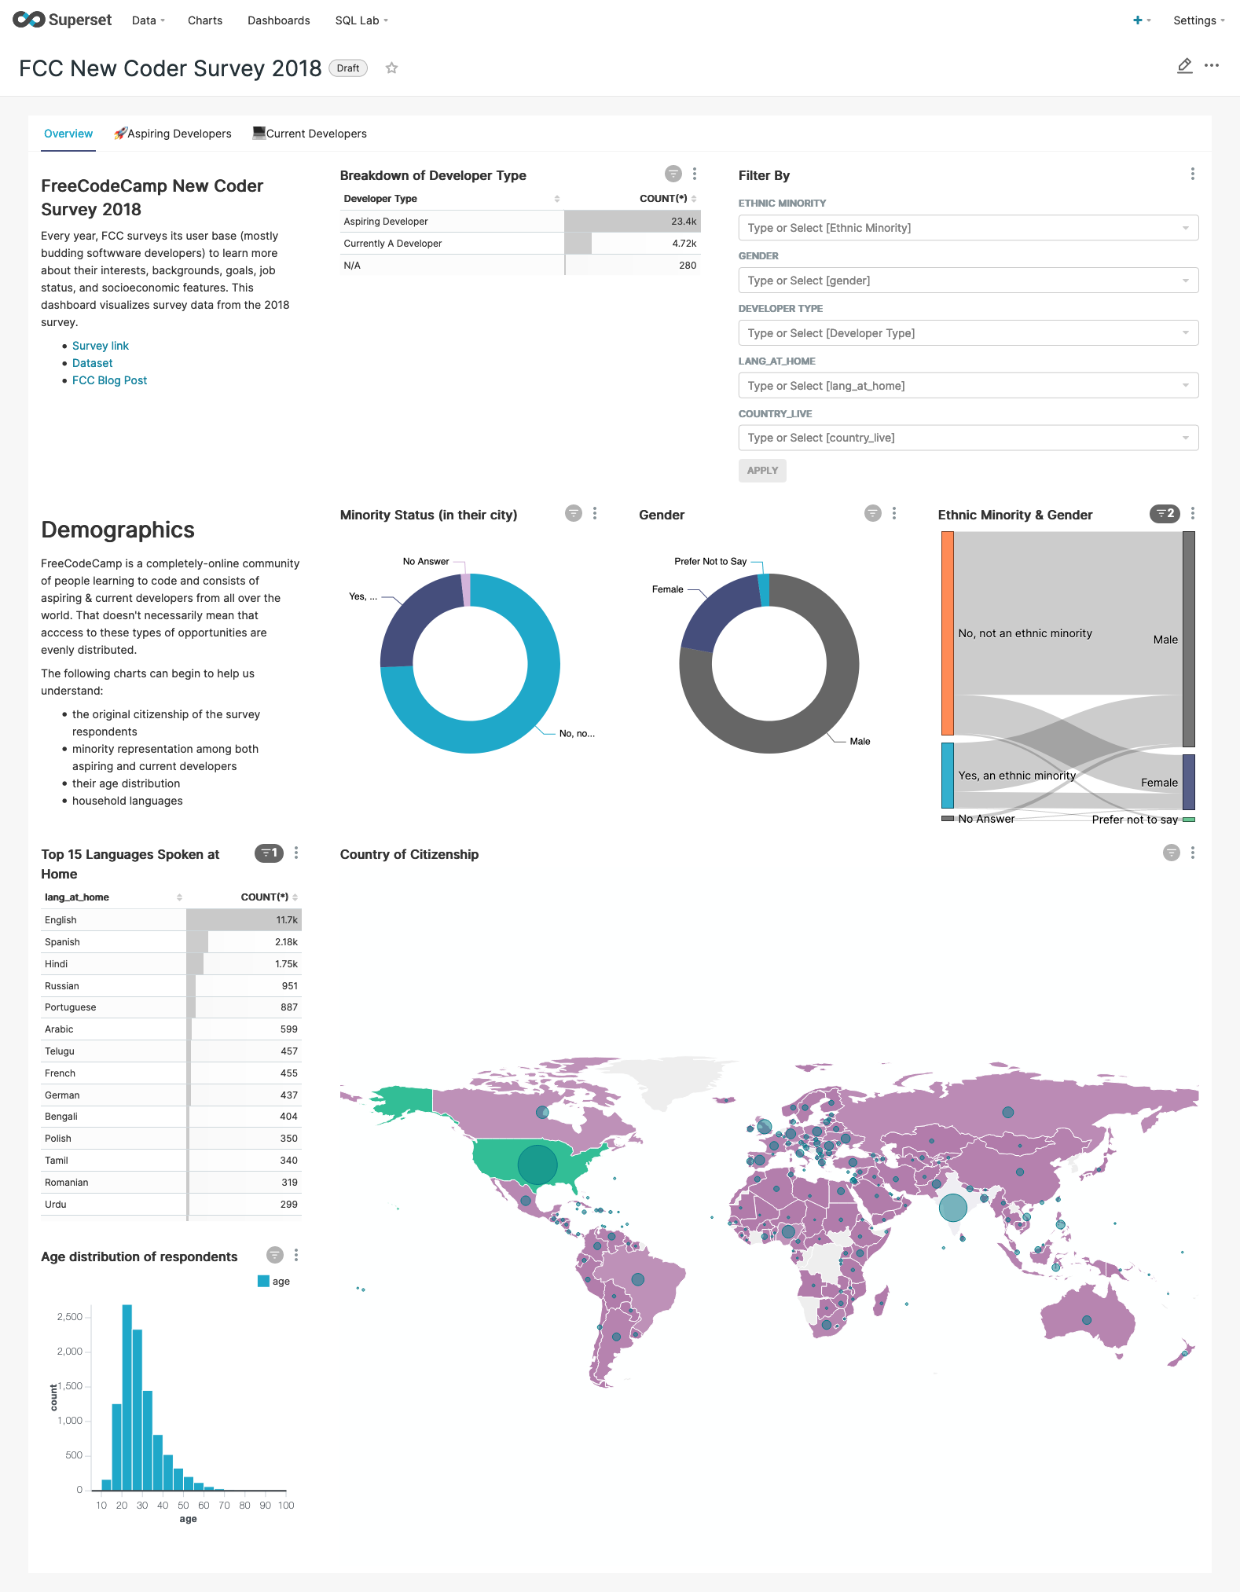Sort by Developer Type column arrows
Image resolution: width=1240 pixels, height=1592 pixels.
pos(557,199)
